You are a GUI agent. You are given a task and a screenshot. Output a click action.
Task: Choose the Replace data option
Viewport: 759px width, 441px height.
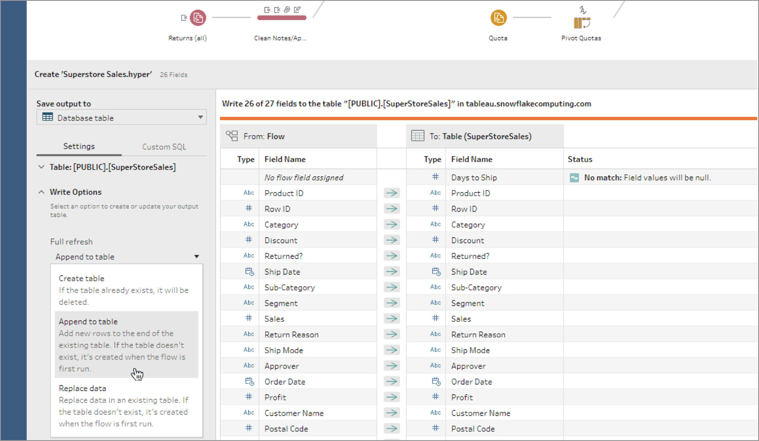(127, 406)
